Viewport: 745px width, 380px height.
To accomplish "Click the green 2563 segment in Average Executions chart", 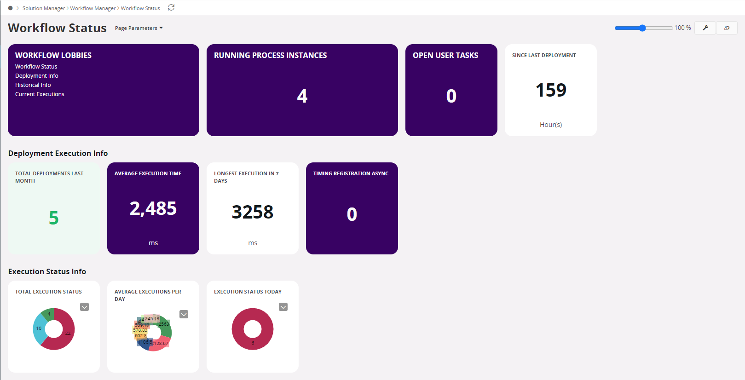I will point(165,325).
